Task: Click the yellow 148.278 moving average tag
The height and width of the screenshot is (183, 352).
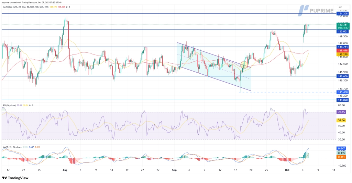Action: pyautogui.click(x=343, y=54)
